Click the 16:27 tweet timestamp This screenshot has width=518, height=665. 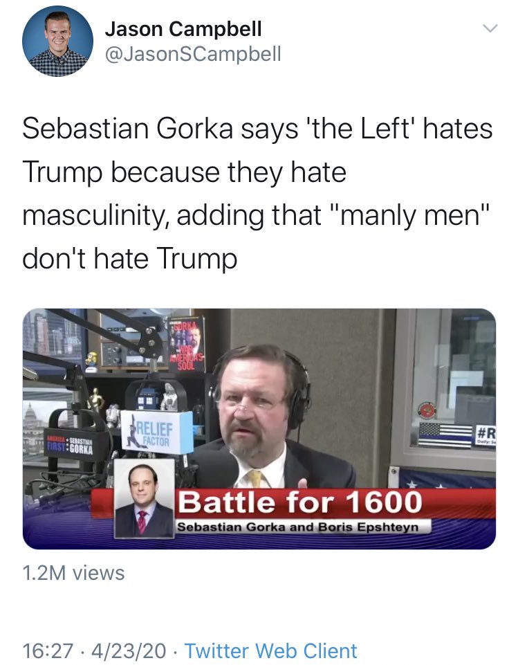(x=48, y=650)
